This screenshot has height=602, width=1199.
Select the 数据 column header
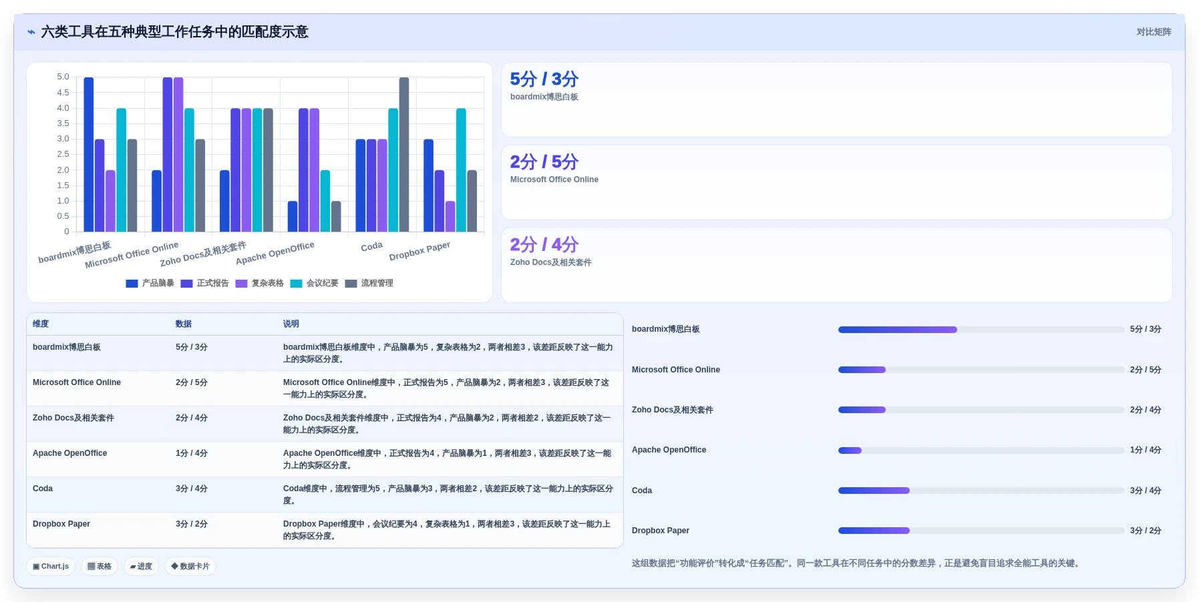(184, 324)
